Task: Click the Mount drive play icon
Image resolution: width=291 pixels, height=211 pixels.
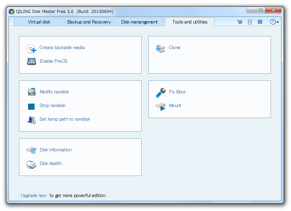Action: coord(161,106)
